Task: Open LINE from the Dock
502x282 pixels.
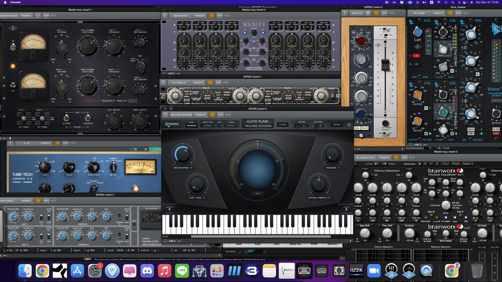Action: [x=182, y=271]
